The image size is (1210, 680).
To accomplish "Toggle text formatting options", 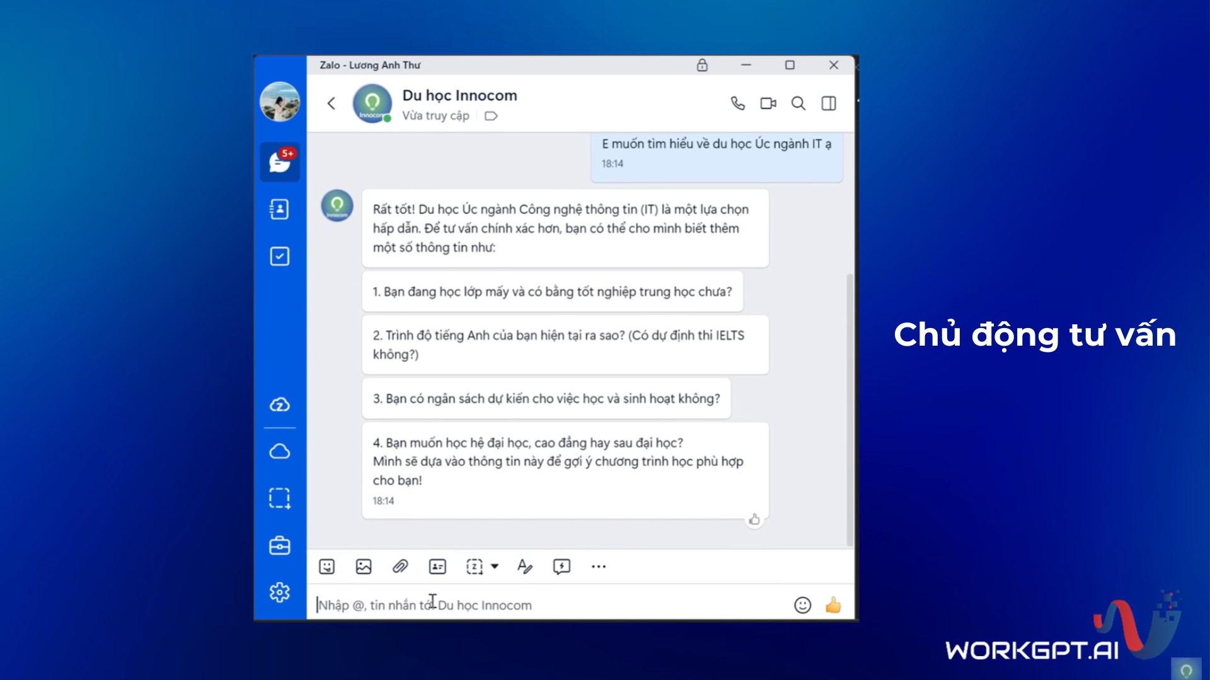I will (524, 567).
